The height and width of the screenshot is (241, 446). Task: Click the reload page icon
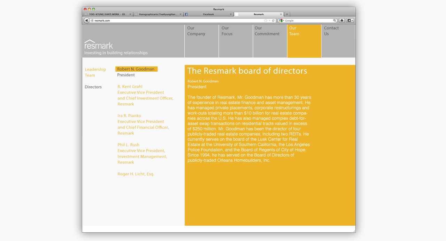tap(274, 21)
